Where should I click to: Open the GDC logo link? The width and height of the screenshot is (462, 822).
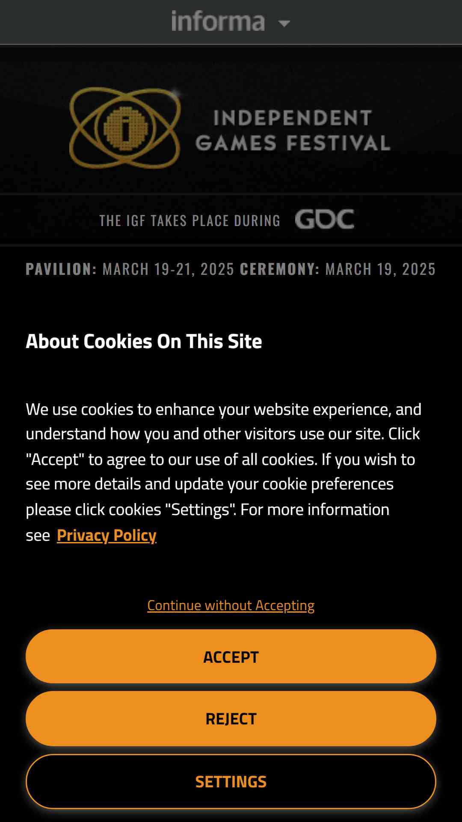point(325,220)
